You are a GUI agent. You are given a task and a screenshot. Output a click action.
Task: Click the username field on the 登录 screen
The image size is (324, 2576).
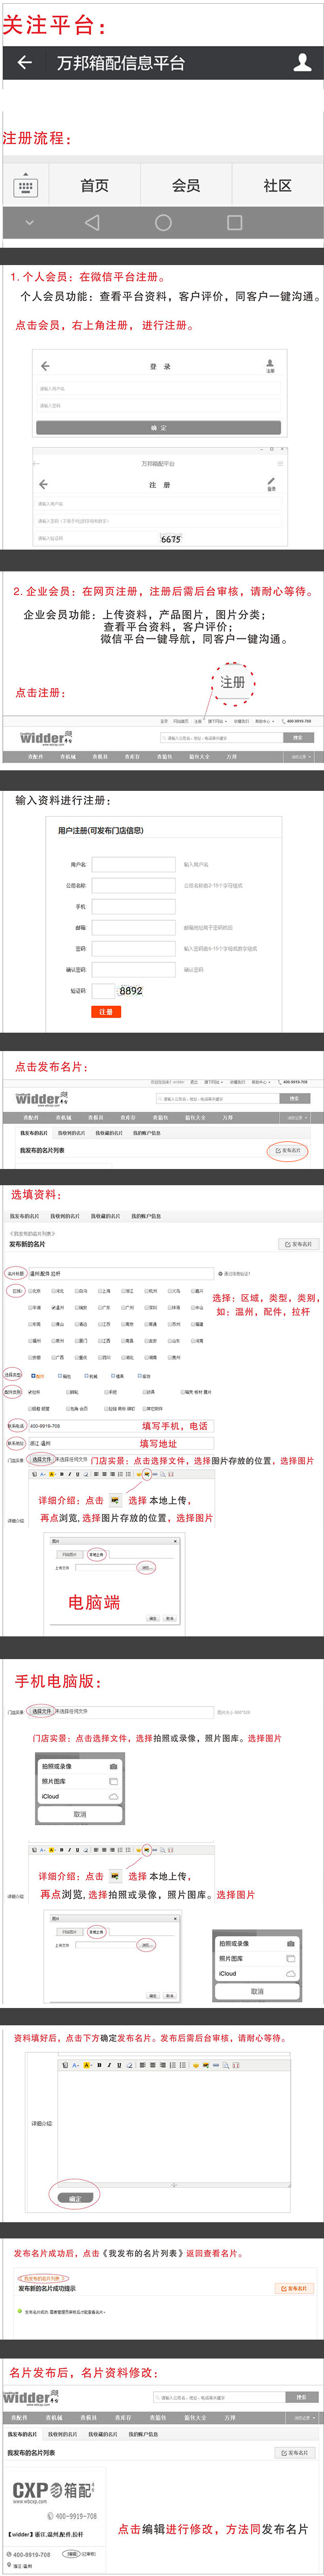click(x=158, y=389)
